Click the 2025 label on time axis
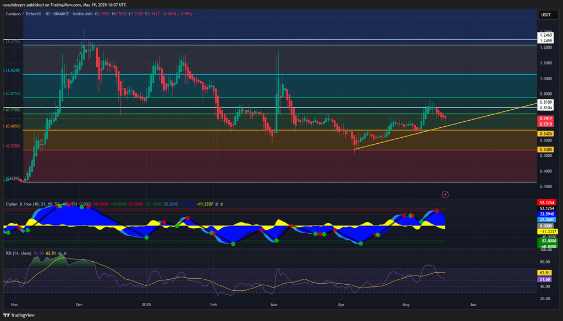Screen dimensions: 563x321 [146, 303]
